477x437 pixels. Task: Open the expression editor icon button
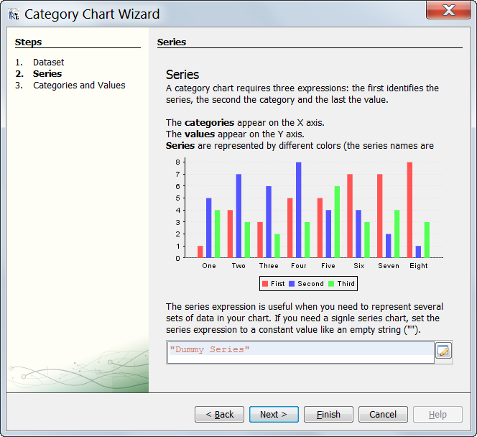point(443,351)
